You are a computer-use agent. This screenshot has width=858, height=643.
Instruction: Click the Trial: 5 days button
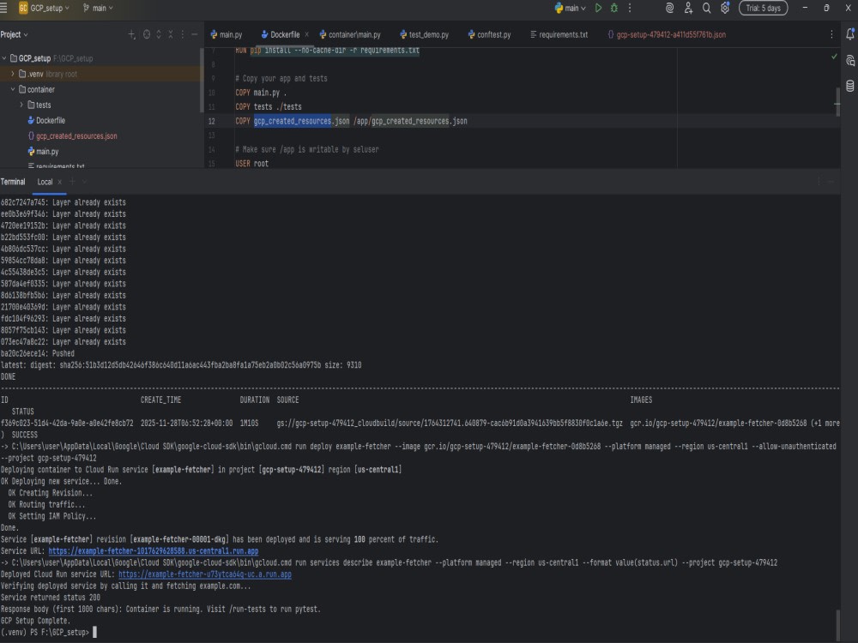763,9
